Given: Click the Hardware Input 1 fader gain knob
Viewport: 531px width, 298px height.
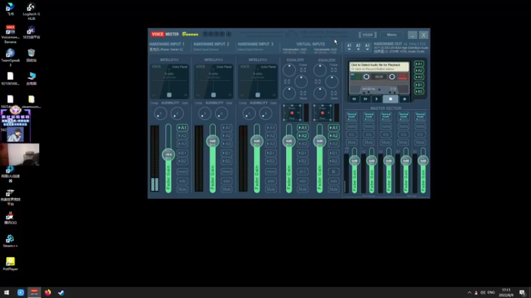Looking at the screenshot, I should click(169, 154).
